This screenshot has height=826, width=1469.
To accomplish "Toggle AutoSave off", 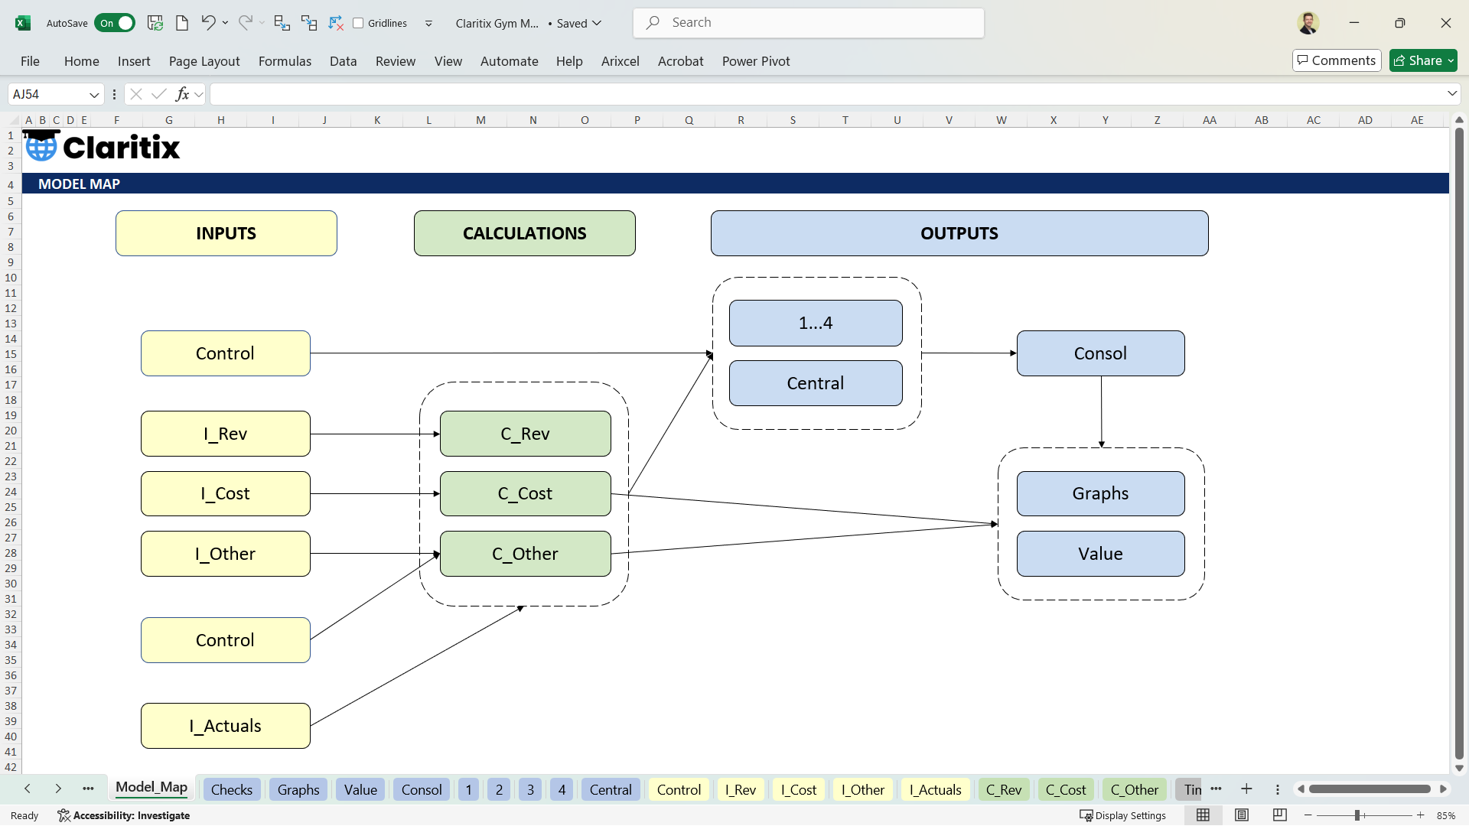I will [x=115, y=23].
